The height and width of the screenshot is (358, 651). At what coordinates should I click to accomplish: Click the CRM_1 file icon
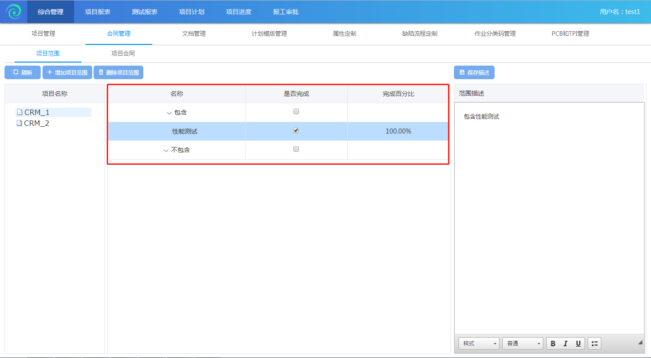point(19,112)
